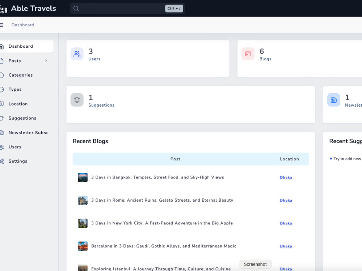Click the file icon beside Posts

click(1, 61)
